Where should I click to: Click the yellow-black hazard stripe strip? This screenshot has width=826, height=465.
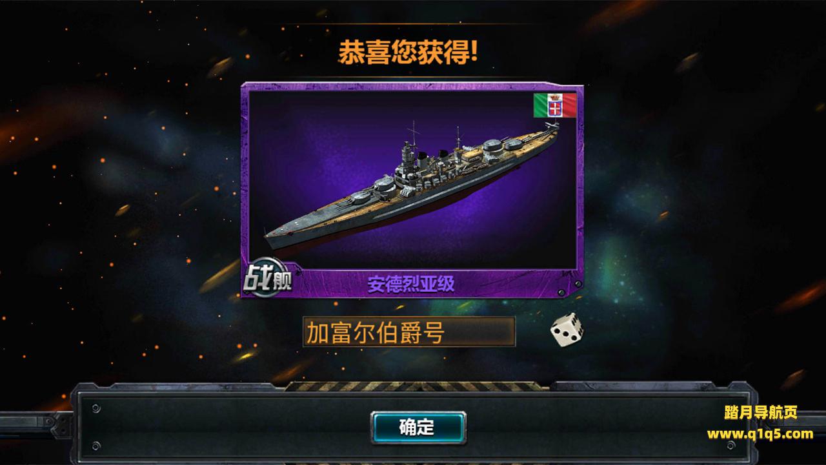pos(413,386)
